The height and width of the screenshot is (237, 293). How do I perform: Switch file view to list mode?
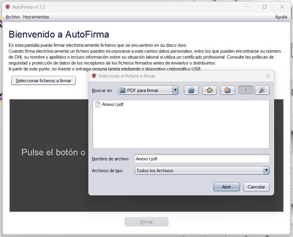point(246,91)
